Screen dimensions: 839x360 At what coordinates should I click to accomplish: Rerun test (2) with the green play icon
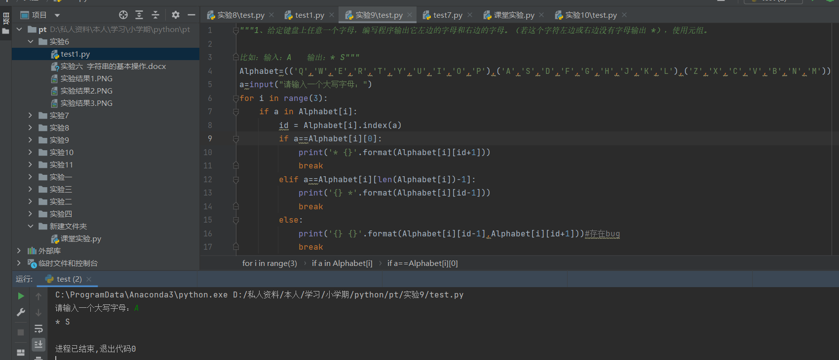click(21, 296)
